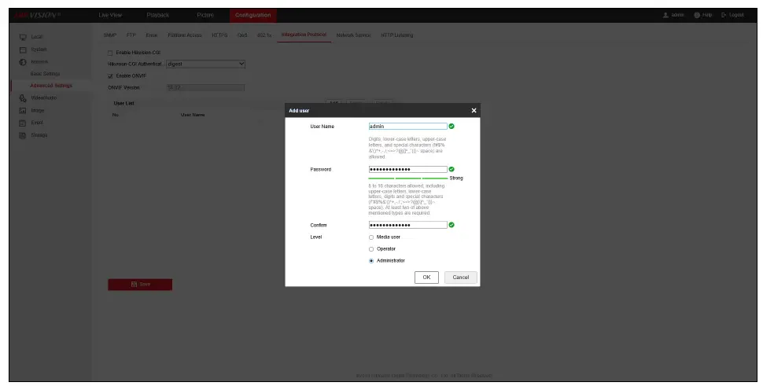Switch to the Platform Access tab

coord(185,35)
